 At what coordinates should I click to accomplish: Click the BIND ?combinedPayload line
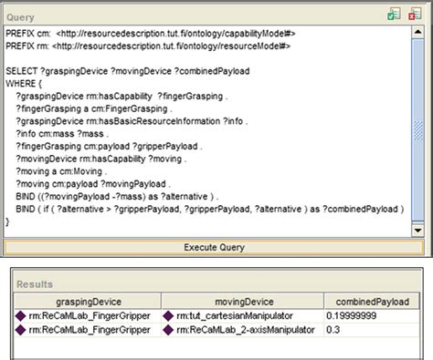click(210, 209)
